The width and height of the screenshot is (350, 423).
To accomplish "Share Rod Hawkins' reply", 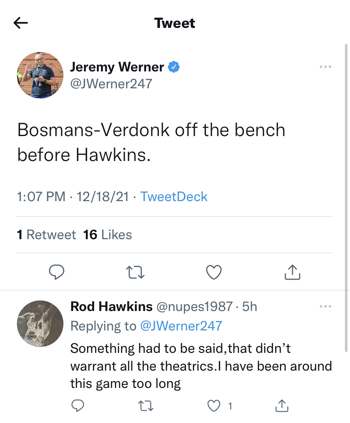I will coord(282,406).
